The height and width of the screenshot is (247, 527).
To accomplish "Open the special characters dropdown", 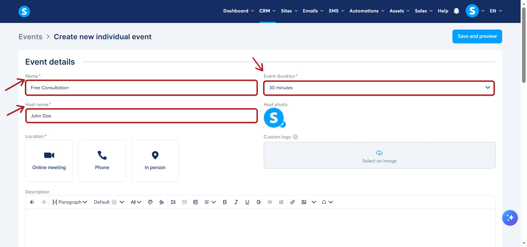I will click(327, 202).
